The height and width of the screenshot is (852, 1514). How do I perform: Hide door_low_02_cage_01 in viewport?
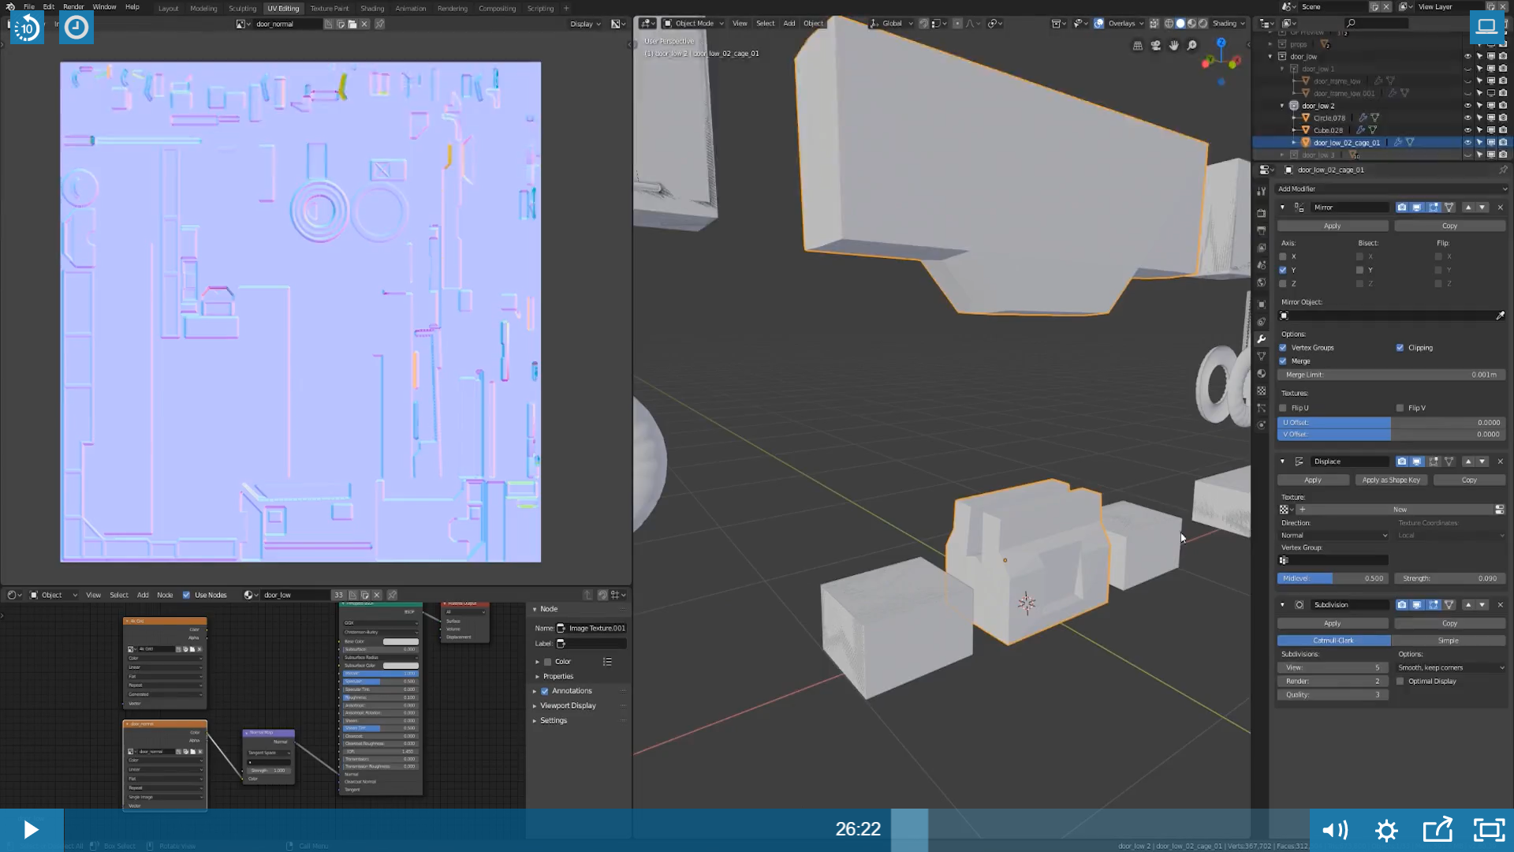click(x=1467, y=143)
